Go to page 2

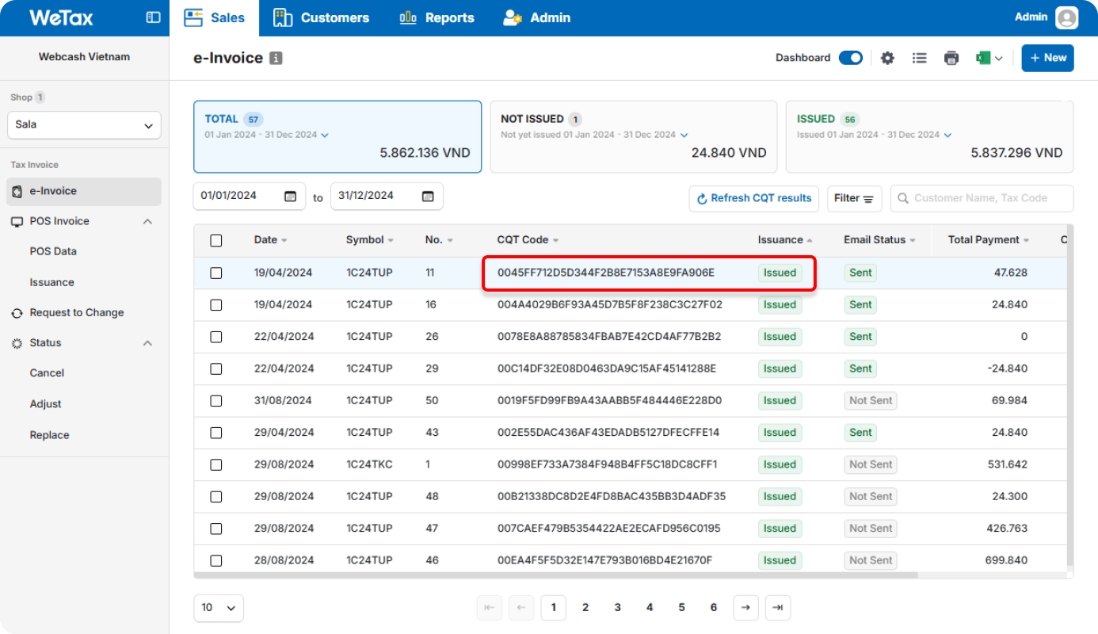pos(585,608)
